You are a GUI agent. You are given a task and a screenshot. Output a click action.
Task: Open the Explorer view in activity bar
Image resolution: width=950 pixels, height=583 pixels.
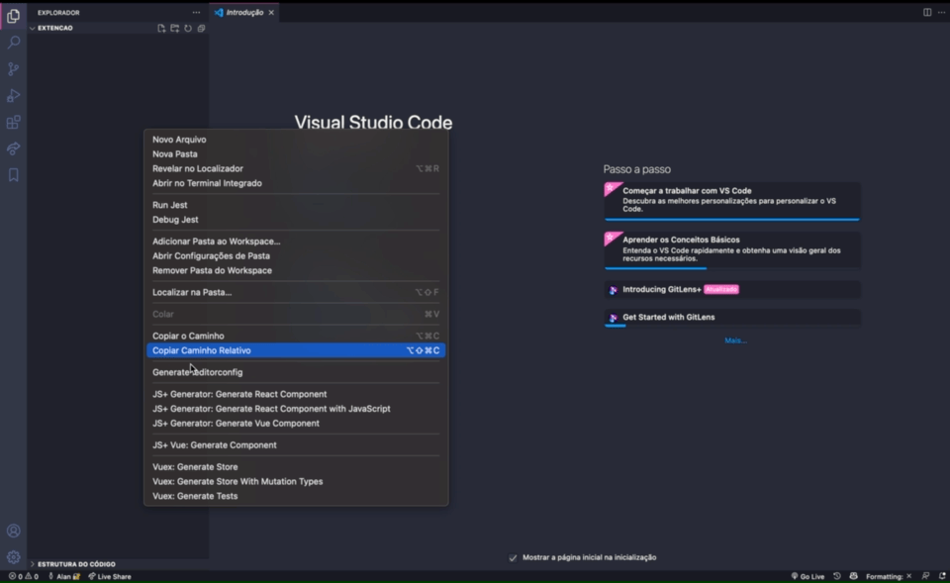(x=13, y=16)
